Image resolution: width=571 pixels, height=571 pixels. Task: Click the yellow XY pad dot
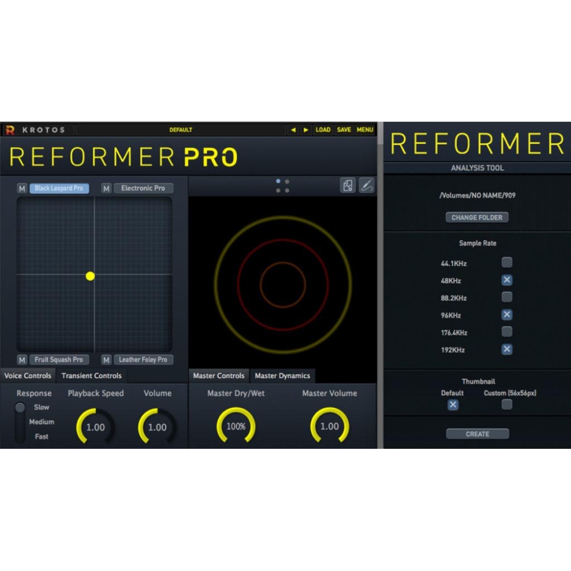(x=90, y=276)
